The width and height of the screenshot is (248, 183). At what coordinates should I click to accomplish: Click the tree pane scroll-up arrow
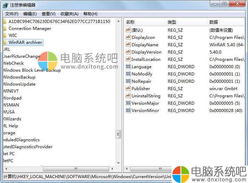118,21
